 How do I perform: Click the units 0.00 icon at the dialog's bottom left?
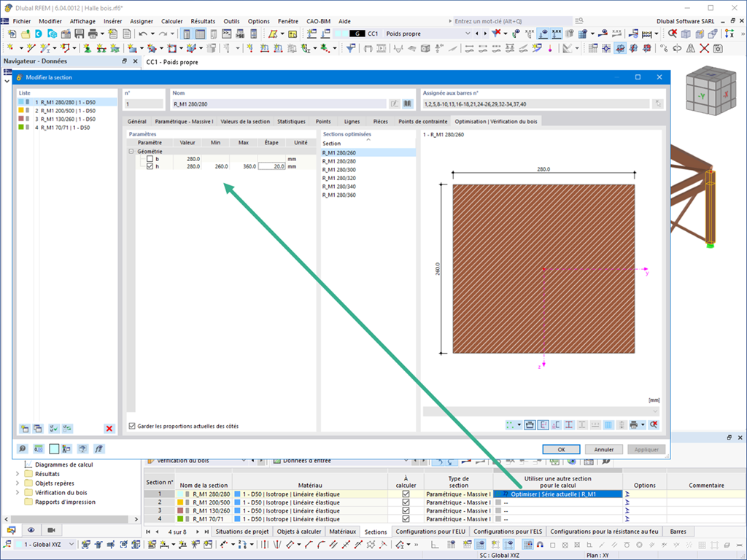(x=38, y=448)
